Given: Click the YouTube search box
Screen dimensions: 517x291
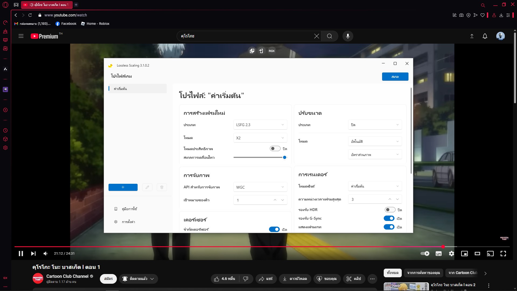Looking at the screenshot, I should pos(244,36).
